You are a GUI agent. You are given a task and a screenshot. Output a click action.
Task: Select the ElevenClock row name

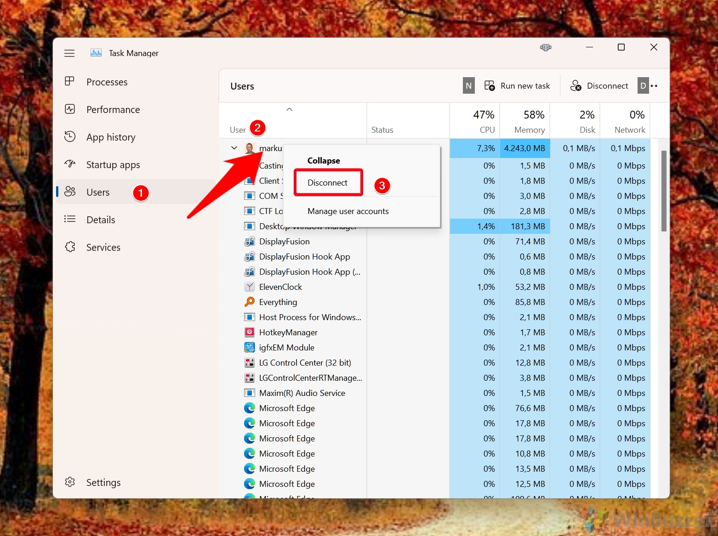280,287
